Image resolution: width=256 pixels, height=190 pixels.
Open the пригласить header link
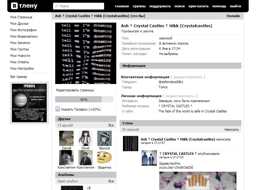pos(199,6)
